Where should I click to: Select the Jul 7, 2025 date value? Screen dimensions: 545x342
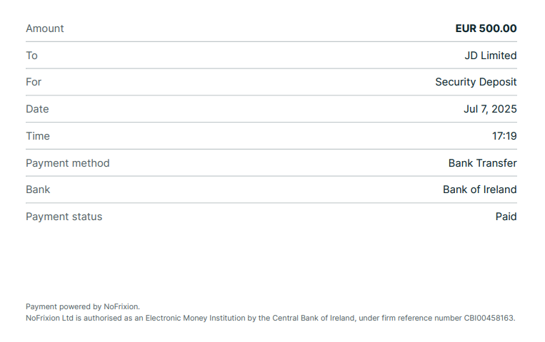click(490, 109)
